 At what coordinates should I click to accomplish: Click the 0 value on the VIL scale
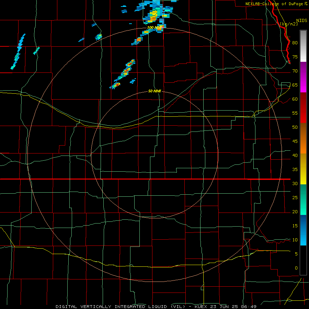click(x=296, y=268)
